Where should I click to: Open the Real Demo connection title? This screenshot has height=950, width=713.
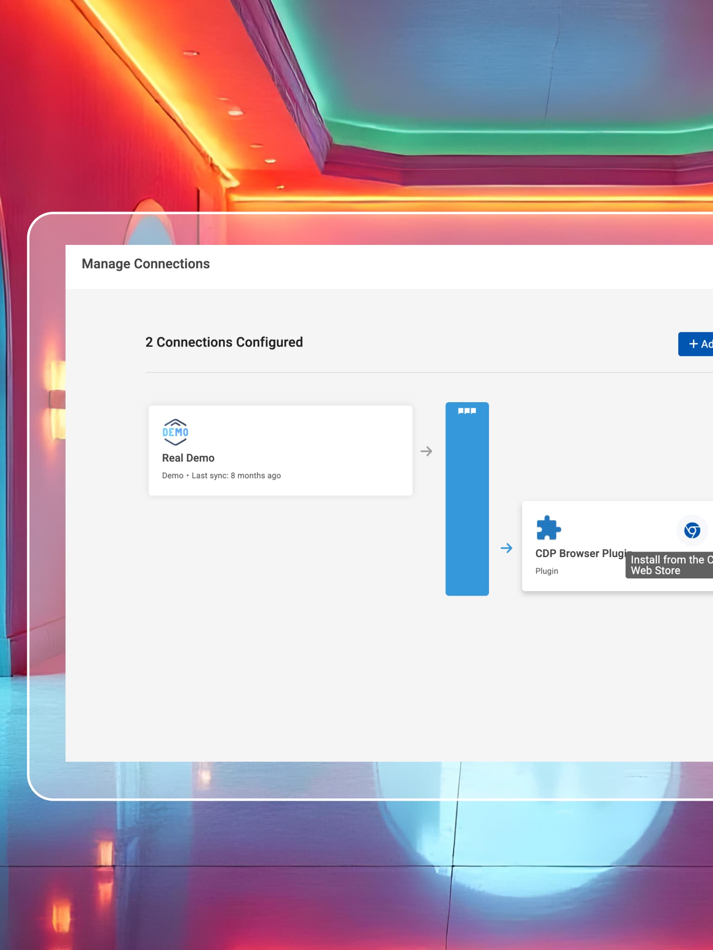click(188, 458)
